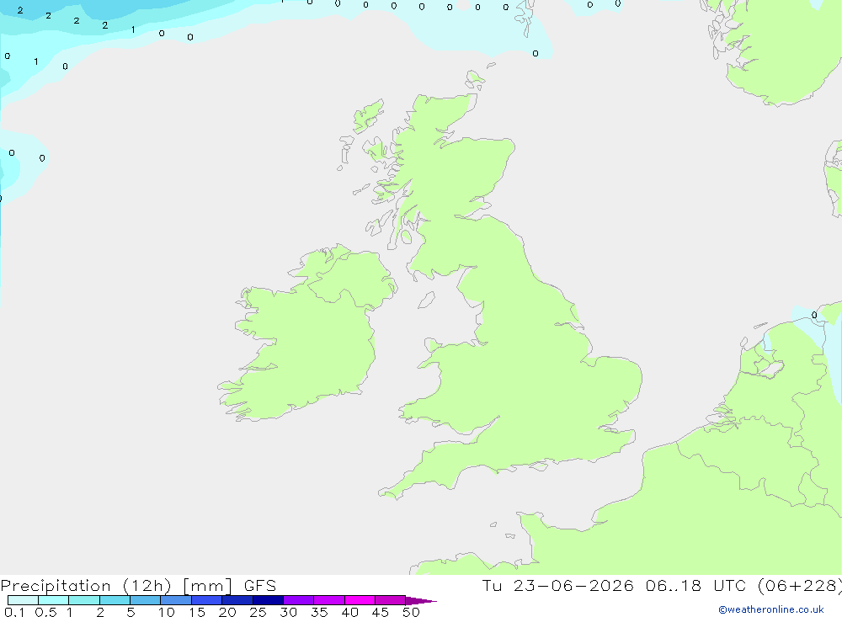The width and height of the screenshot is (842, 617).
Task: Select the blue swatch between 15 and 20
Action: tap(207, 600)
